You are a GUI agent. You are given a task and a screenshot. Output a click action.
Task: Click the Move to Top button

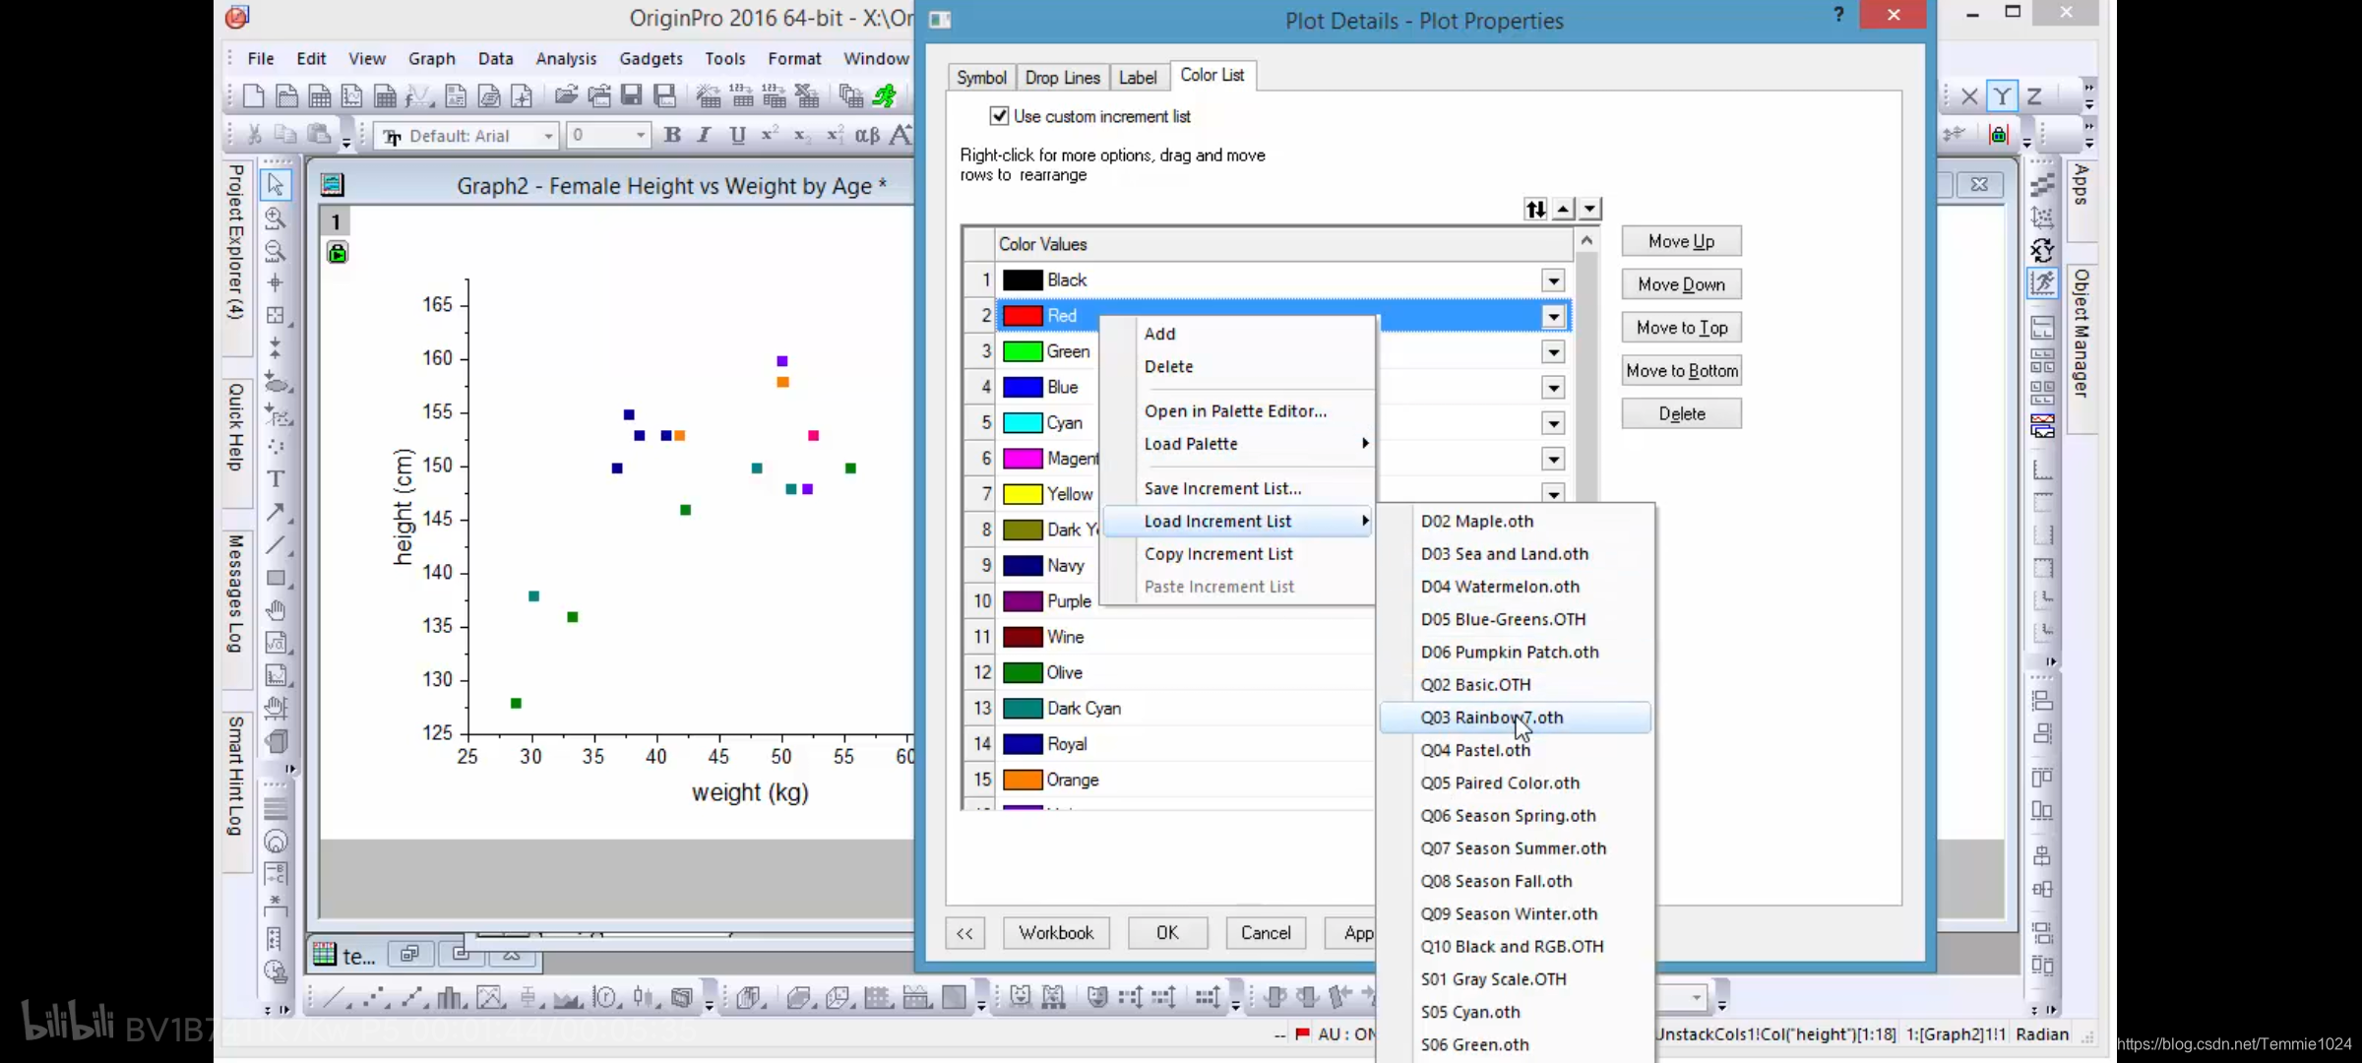pyautogui.click(x=1681, y=328)
